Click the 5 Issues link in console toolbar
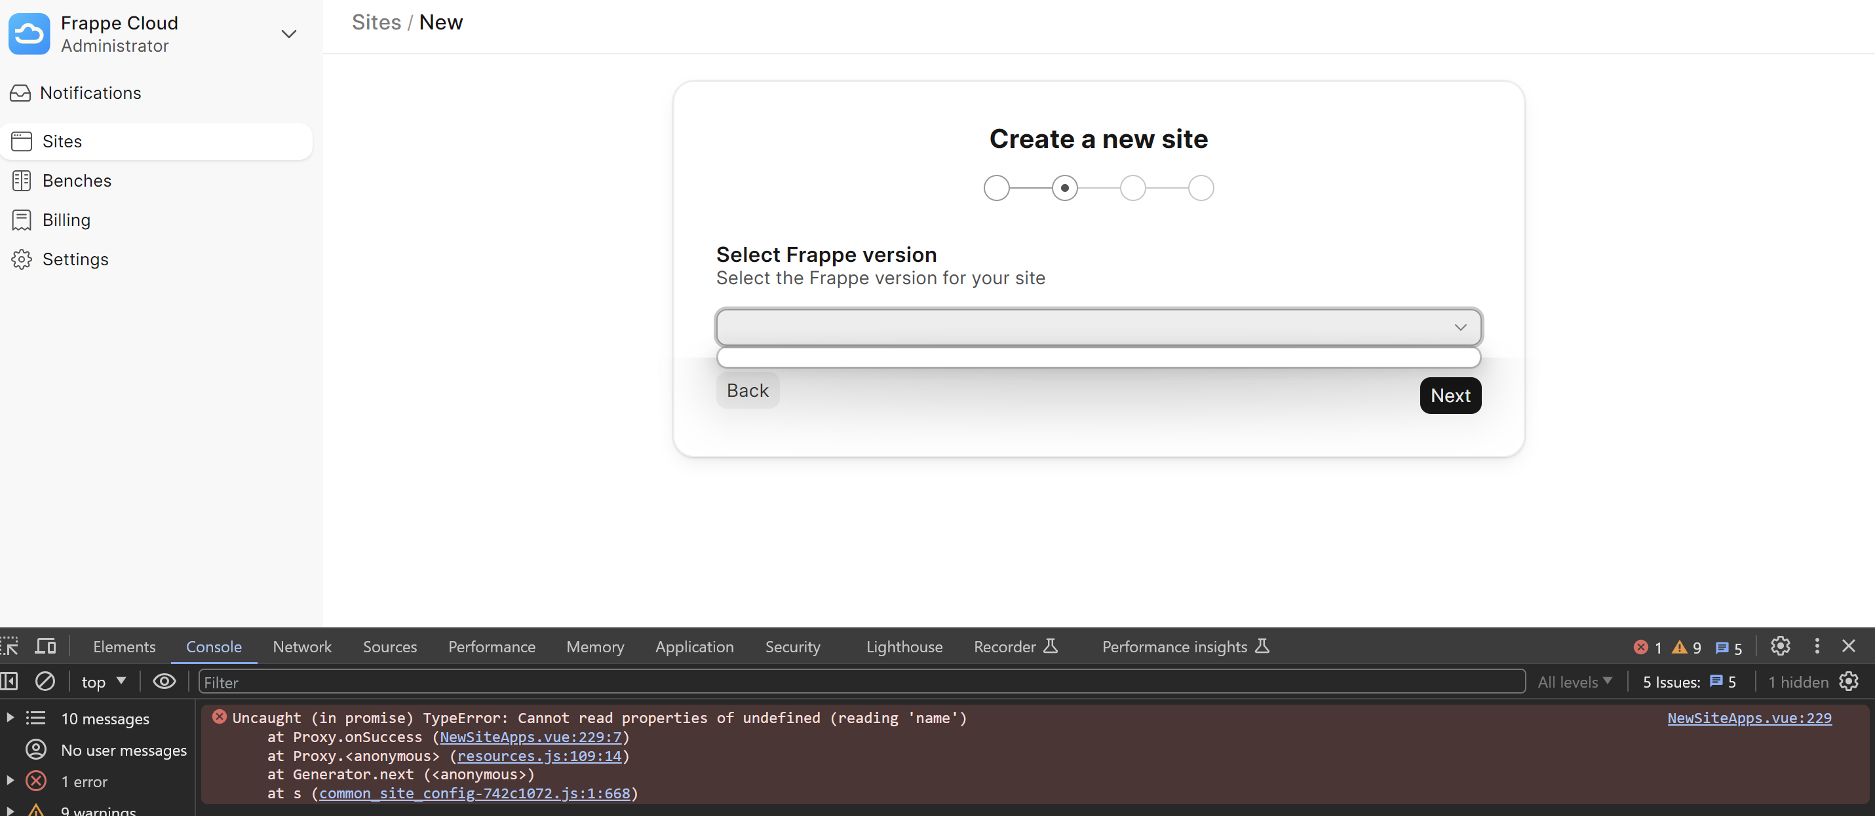 (x=1689, y=682)
